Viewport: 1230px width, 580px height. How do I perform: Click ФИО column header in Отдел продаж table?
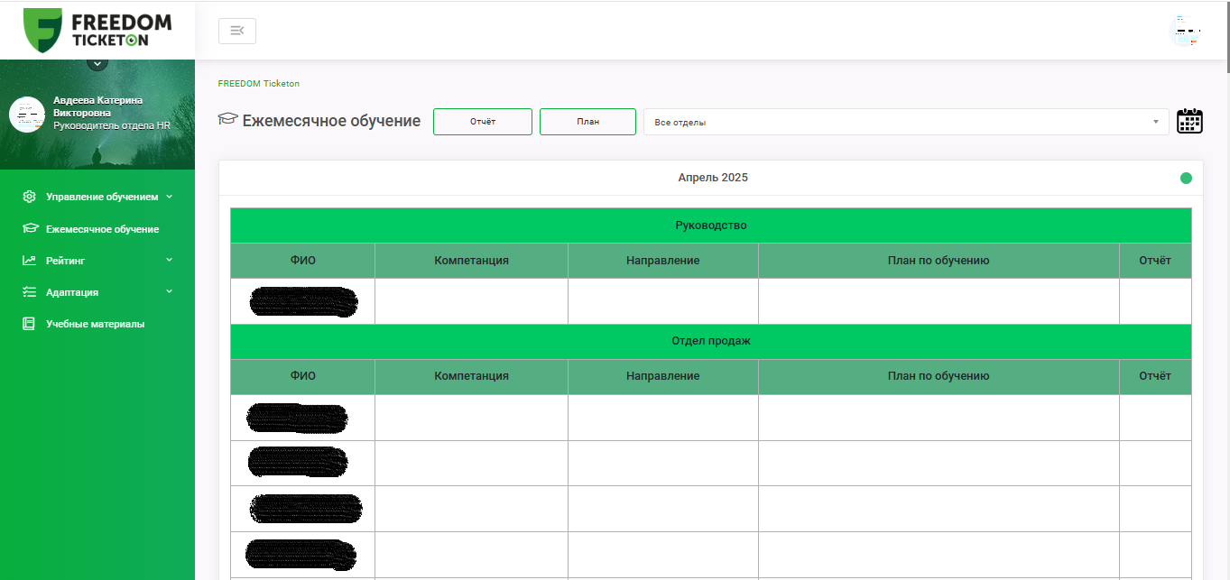click(x=303, y=376)
